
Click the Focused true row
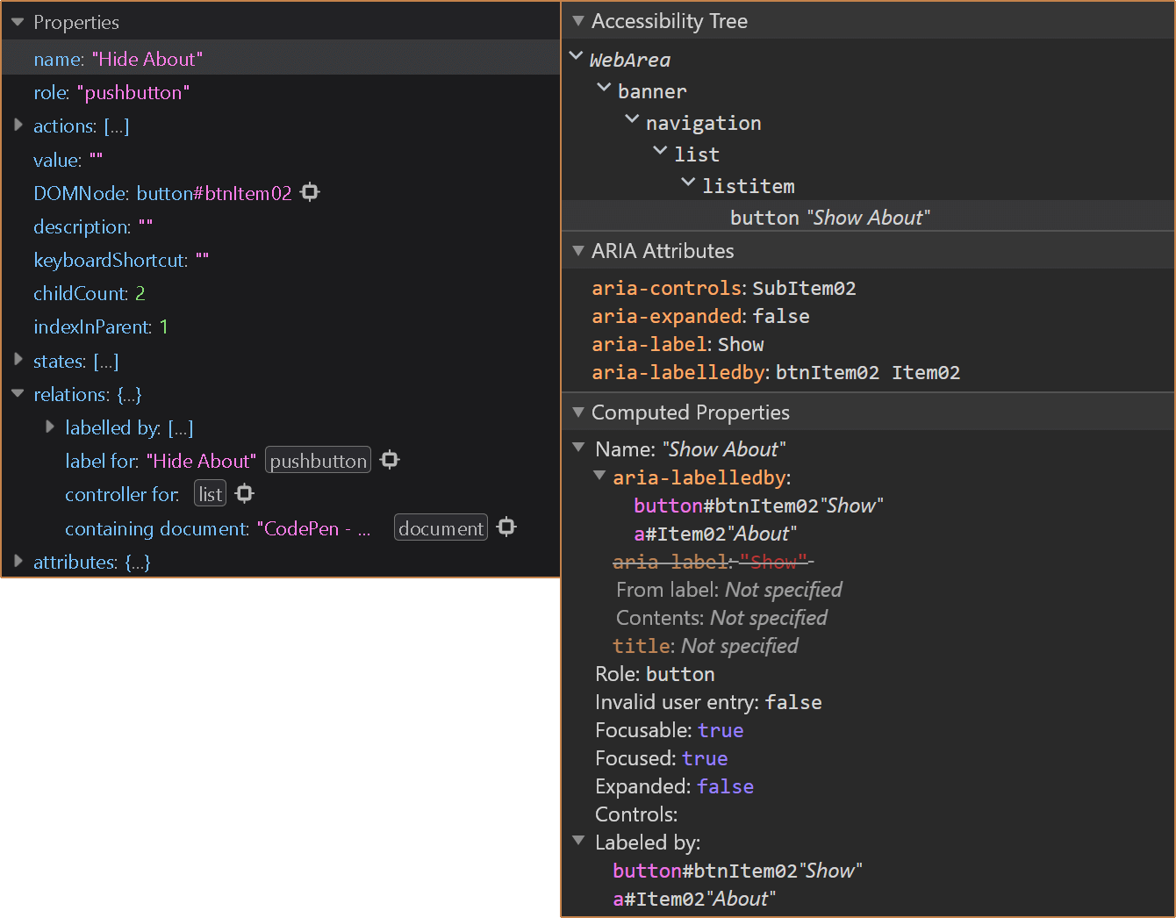(661, 758)
